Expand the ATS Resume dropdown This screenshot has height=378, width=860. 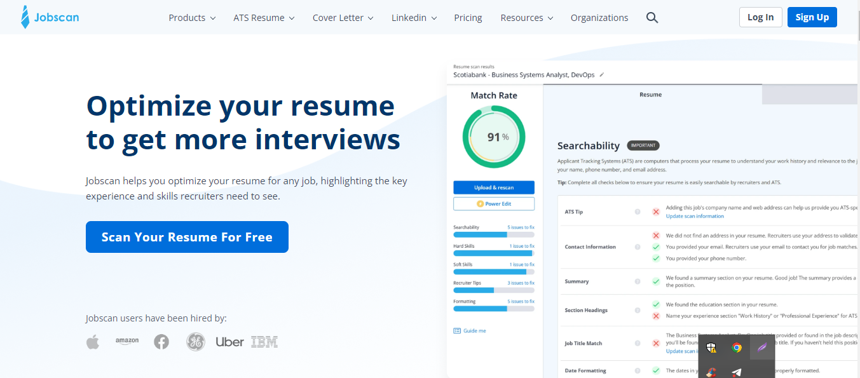[264, 18]
